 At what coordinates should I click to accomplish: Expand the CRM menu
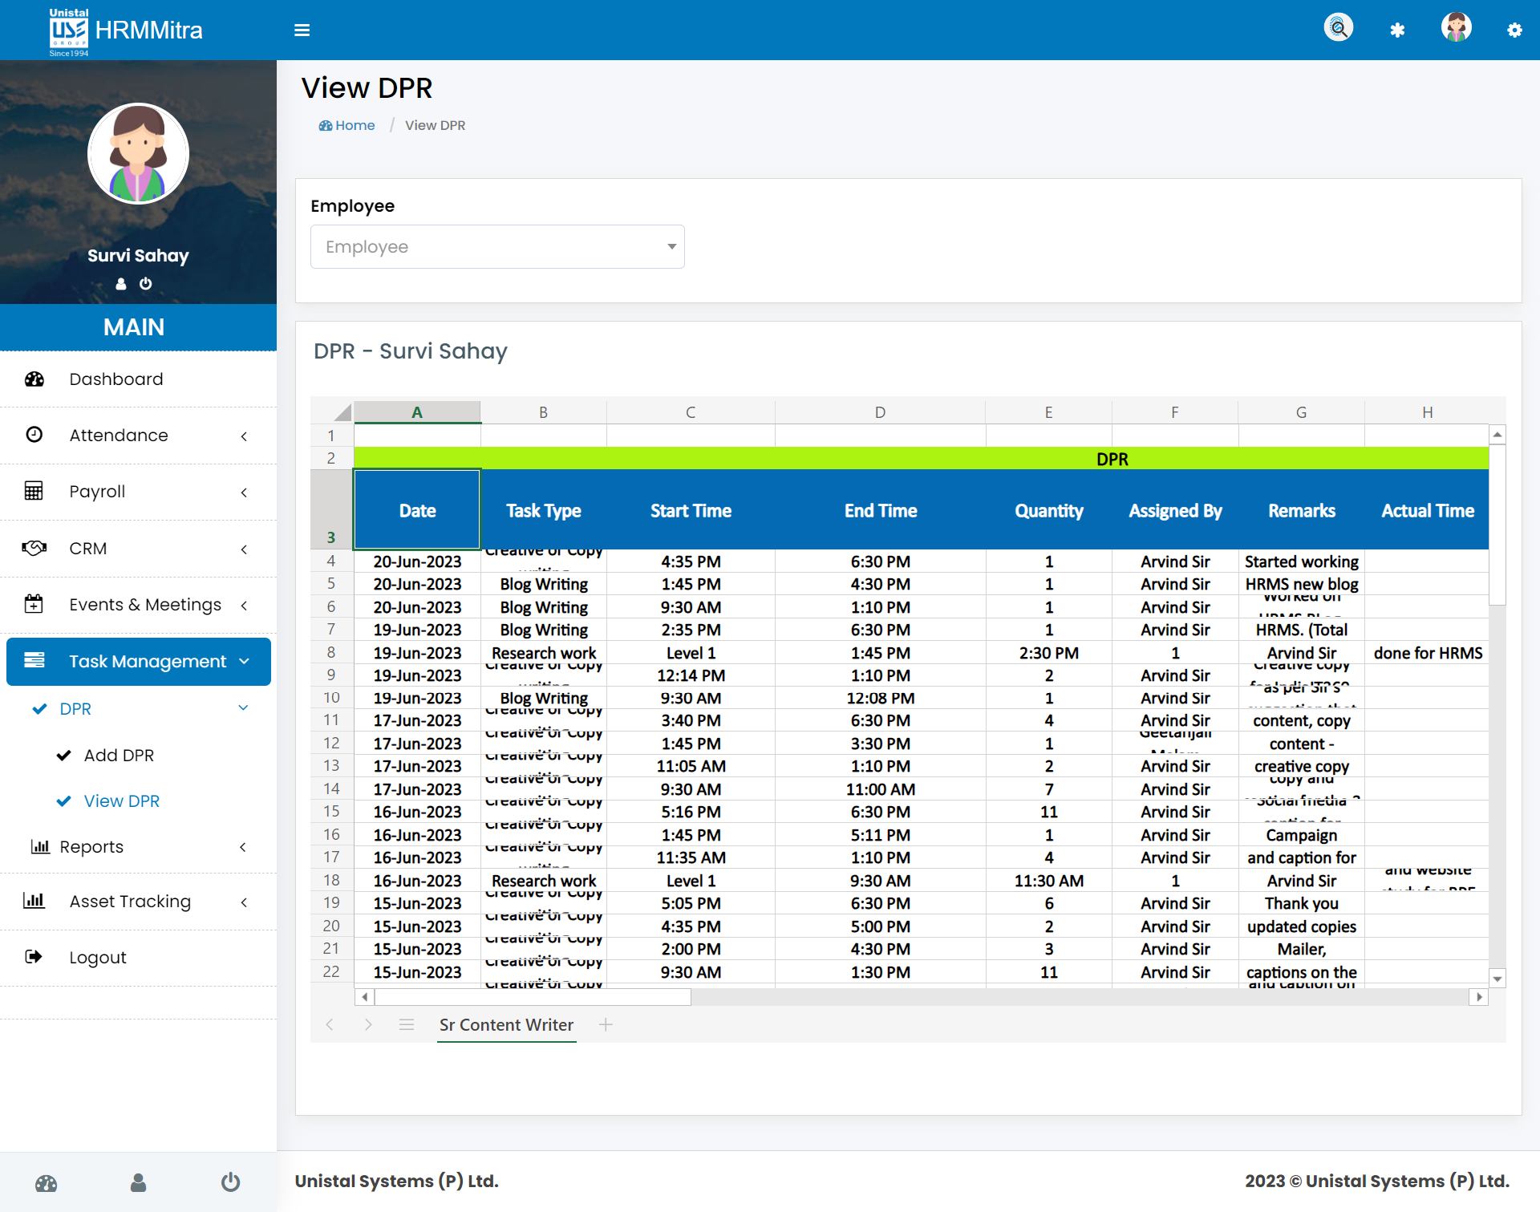[138, 549]
